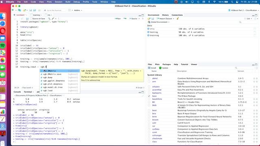Open the Build menu
Image resolution: width=260 pixels, height=146 pixels.
coord(68,2)
